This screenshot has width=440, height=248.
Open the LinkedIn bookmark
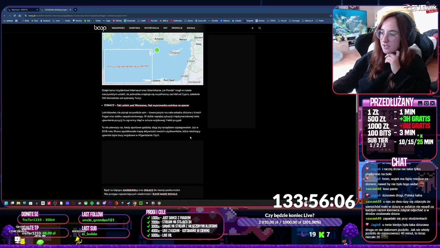[x=236, y=21]
